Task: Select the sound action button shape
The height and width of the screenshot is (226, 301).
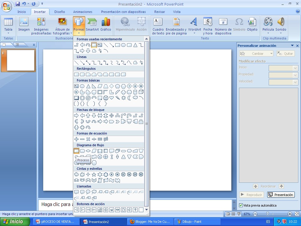Action: [x=129, y=210]
